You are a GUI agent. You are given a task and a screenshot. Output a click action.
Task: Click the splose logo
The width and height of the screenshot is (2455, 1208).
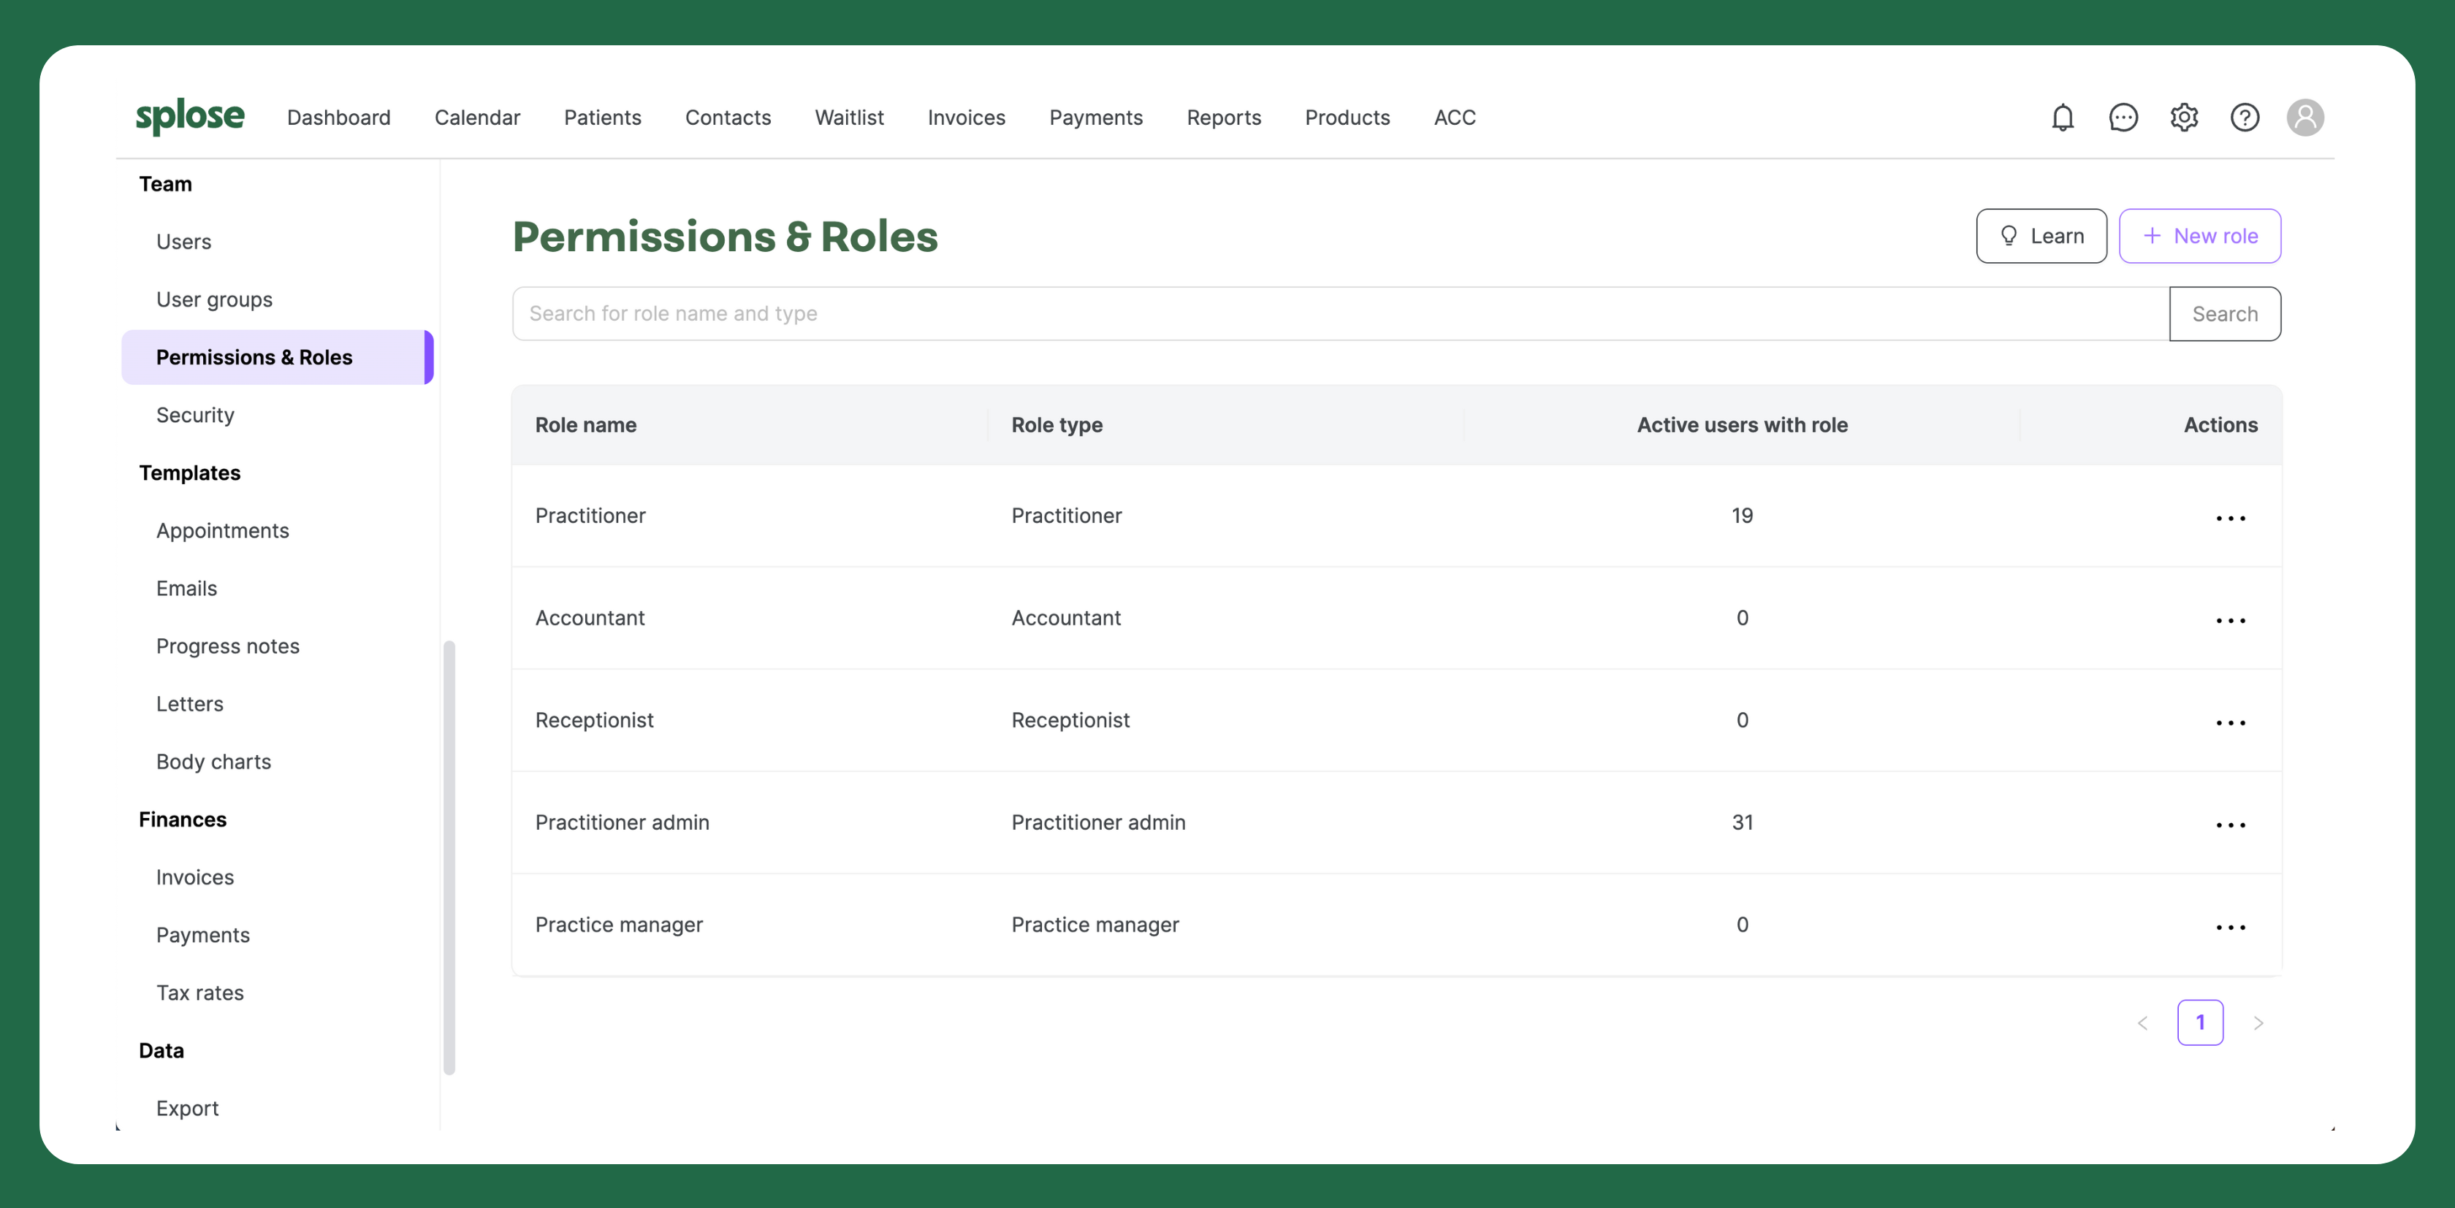coord(190,116)
